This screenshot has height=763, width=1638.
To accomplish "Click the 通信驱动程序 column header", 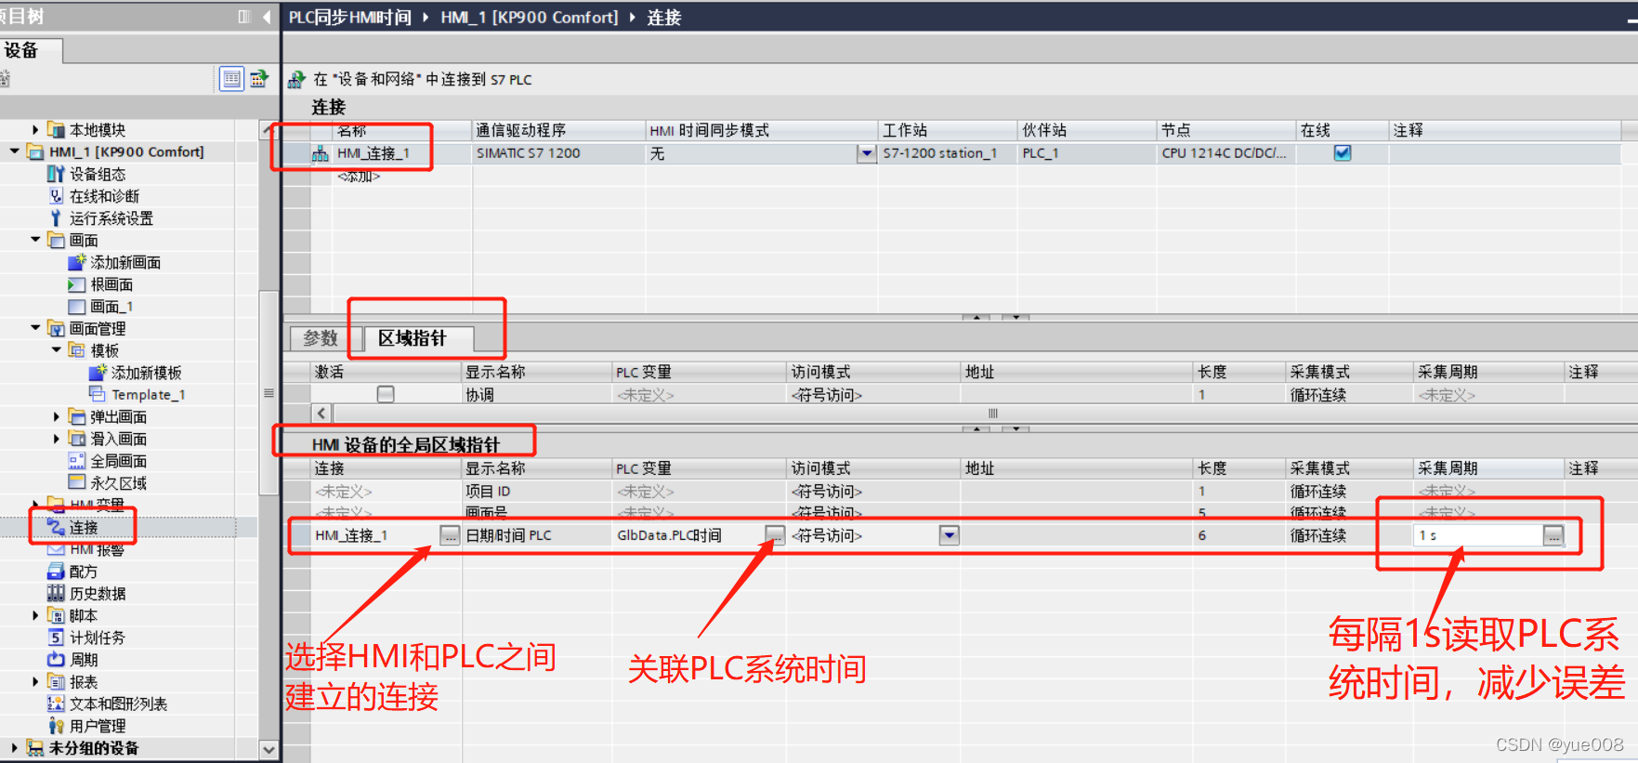I will point(558,130).
